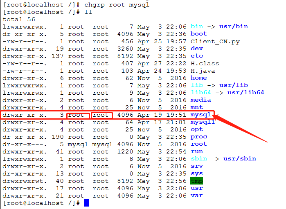Click the link count '190' on proc row

(57, 137)
